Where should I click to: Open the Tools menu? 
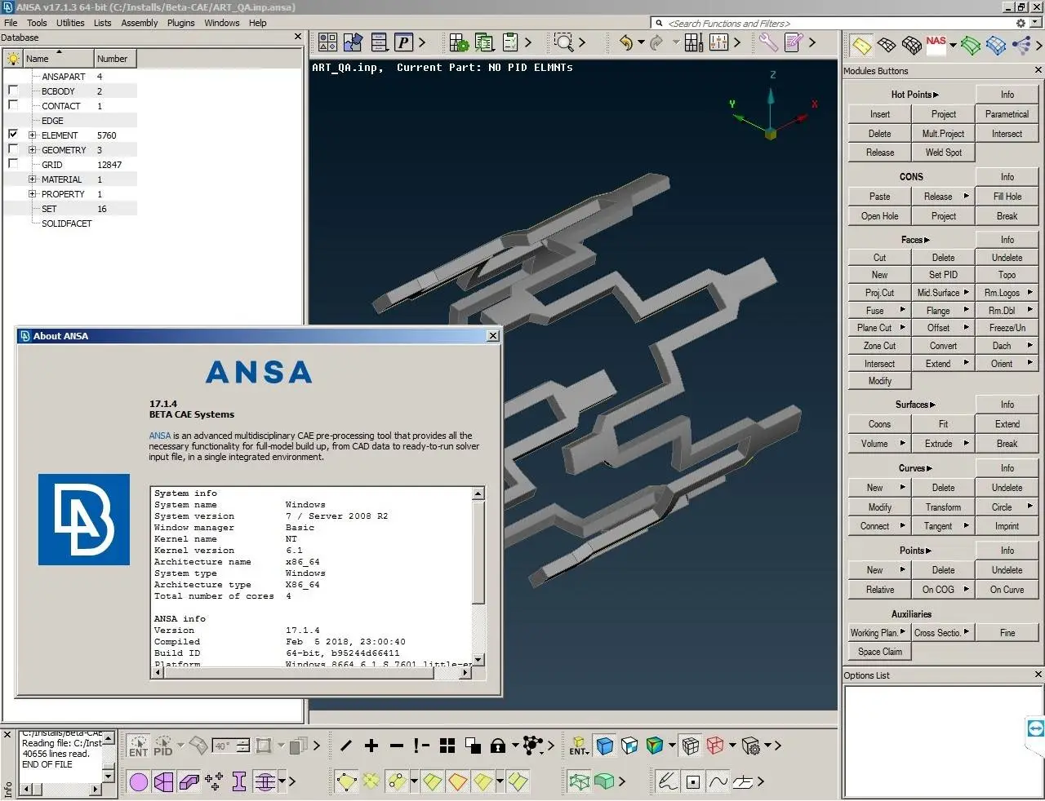coord(37,23)
